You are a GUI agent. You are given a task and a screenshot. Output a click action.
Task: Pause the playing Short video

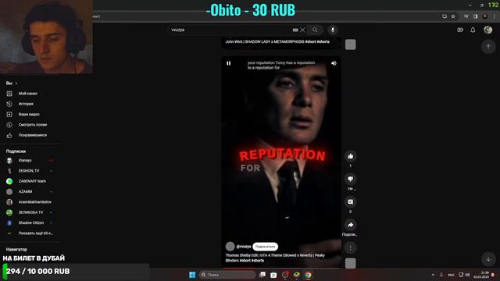click(x=229, y=63)
